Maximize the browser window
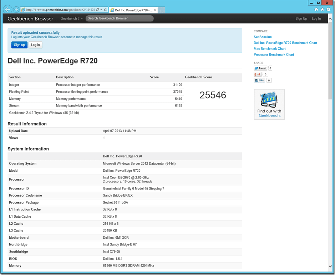The width and height of the screenshot is (335, 275). pos(318,3)
